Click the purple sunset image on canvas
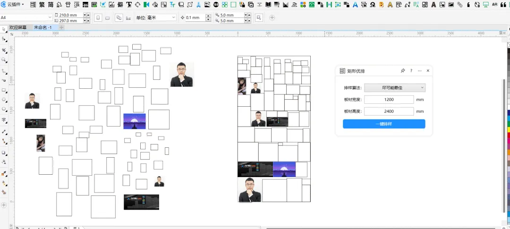 [x=134, y=121]
